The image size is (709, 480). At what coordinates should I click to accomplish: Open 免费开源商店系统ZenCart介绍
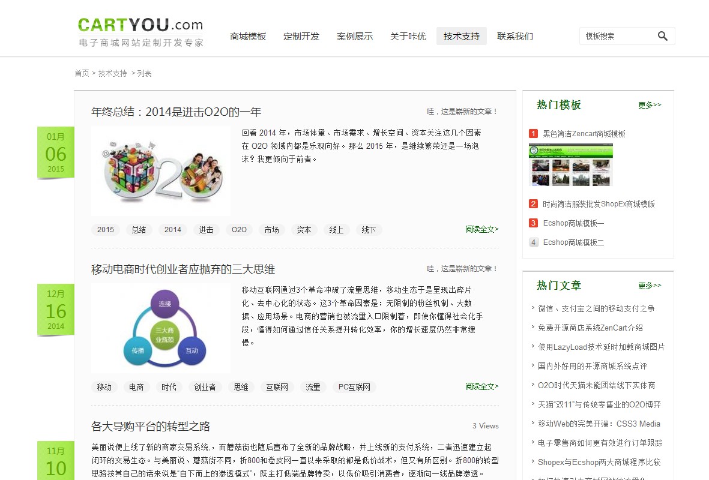[590, 328]
